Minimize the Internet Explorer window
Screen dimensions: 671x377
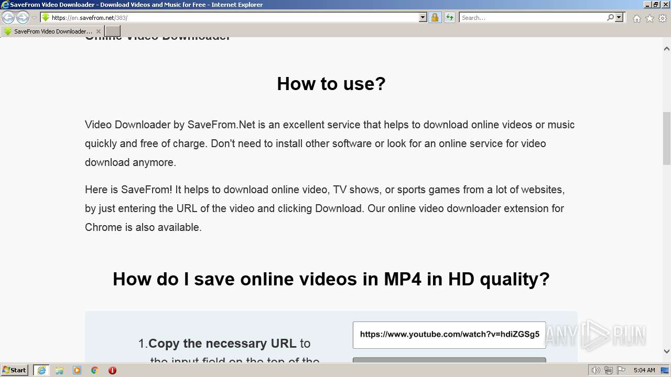pyautogui.click(x=647, y=4)
